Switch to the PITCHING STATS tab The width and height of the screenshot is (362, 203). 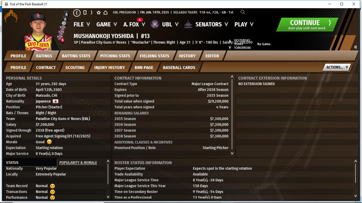click(115, 56)
